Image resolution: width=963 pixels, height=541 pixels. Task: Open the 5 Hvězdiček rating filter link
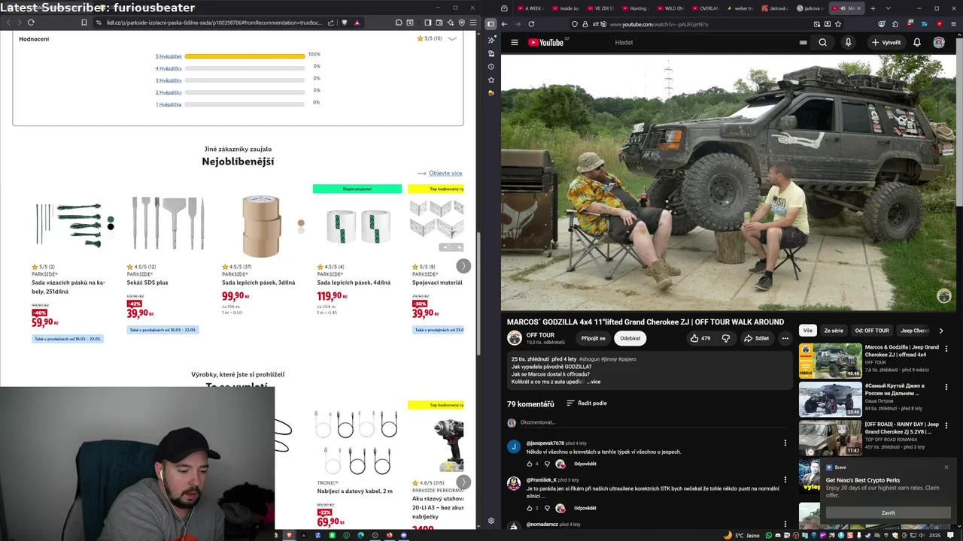(169, 56)
